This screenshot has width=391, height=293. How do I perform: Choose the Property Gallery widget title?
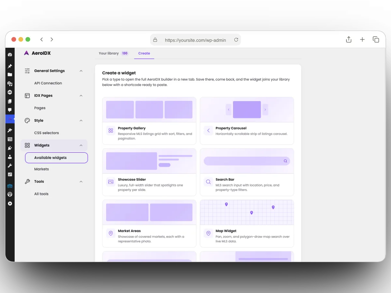coord(132,128)
